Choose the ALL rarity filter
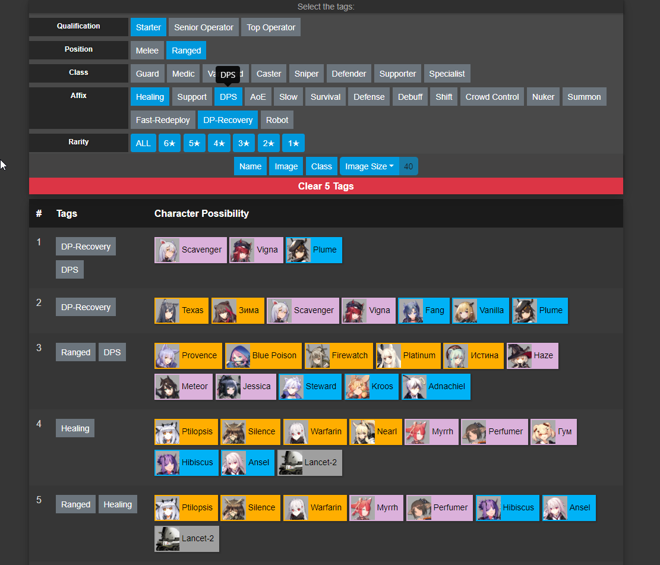Viewport: 660px width, 565px height. pyautogui.click(x=143, y=143)
